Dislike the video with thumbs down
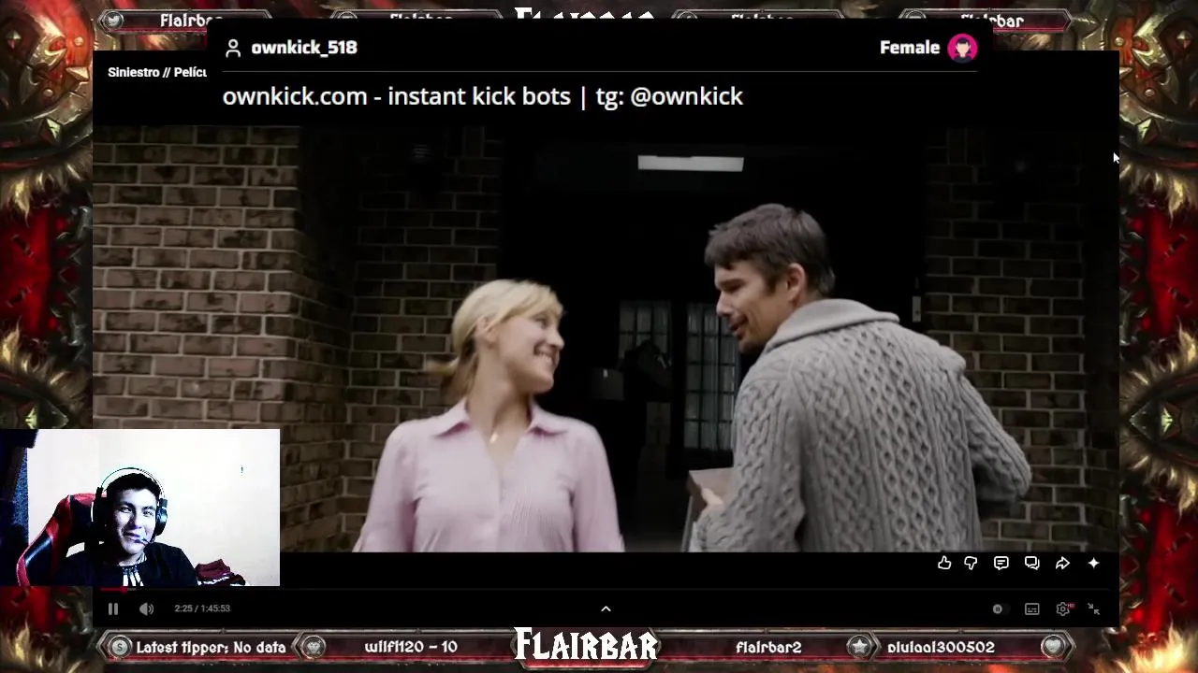The image size is (1198, 673). 971,563
